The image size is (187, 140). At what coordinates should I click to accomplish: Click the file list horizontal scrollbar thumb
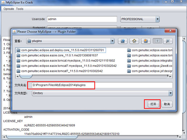(x=26, y=76)
